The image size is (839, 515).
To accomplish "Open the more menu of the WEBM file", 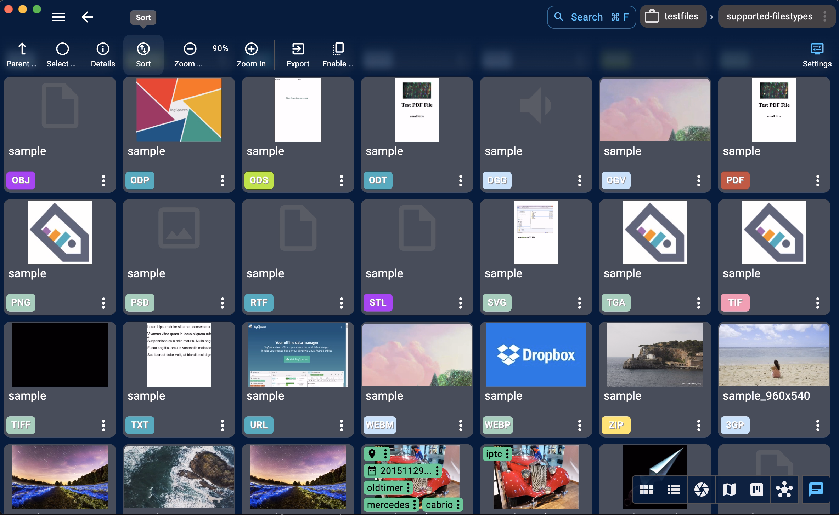I will pyautogui.click(x=461, y=425).
